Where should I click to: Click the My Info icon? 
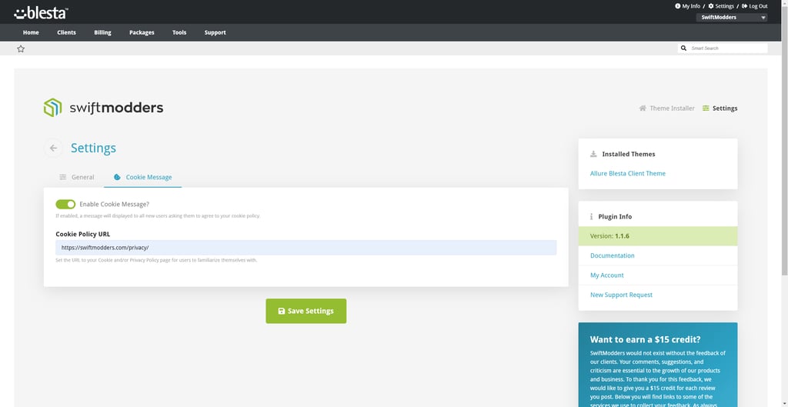pyautogui.click(x=677, y=6)
